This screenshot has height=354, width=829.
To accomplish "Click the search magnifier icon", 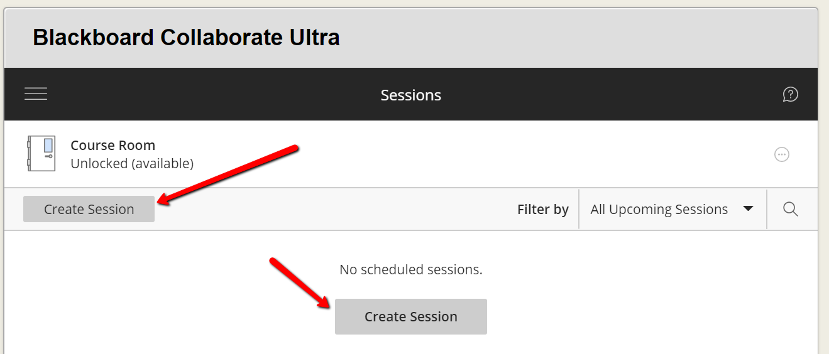I will [791, 209].
